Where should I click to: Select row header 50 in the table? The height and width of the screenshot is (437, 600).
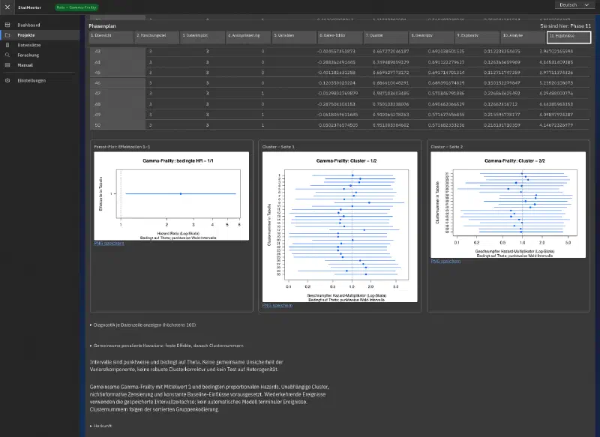118,125
